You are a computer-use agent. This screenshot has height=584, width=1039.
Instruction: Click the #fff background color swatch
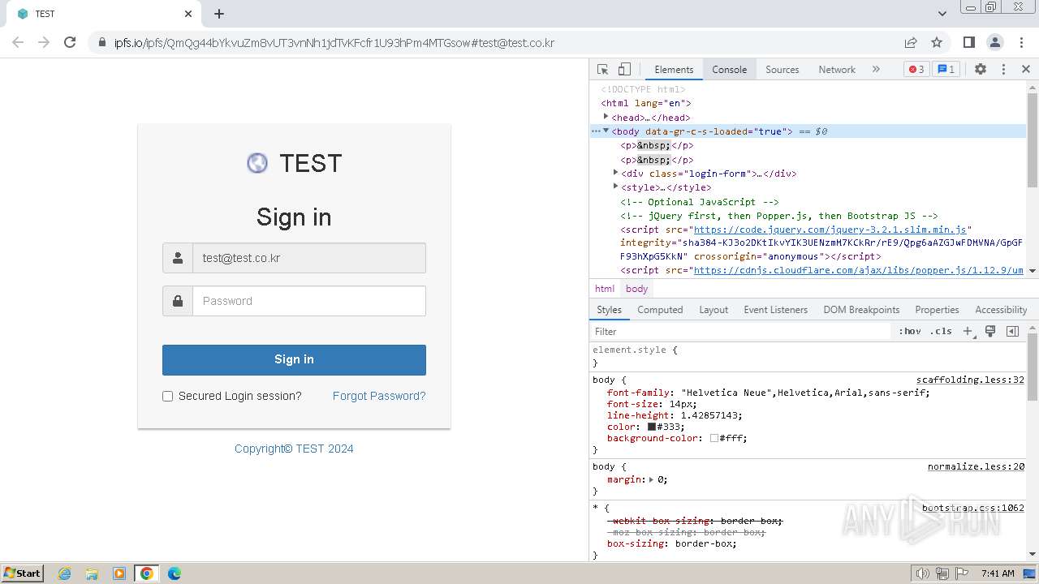coord(714,438)
